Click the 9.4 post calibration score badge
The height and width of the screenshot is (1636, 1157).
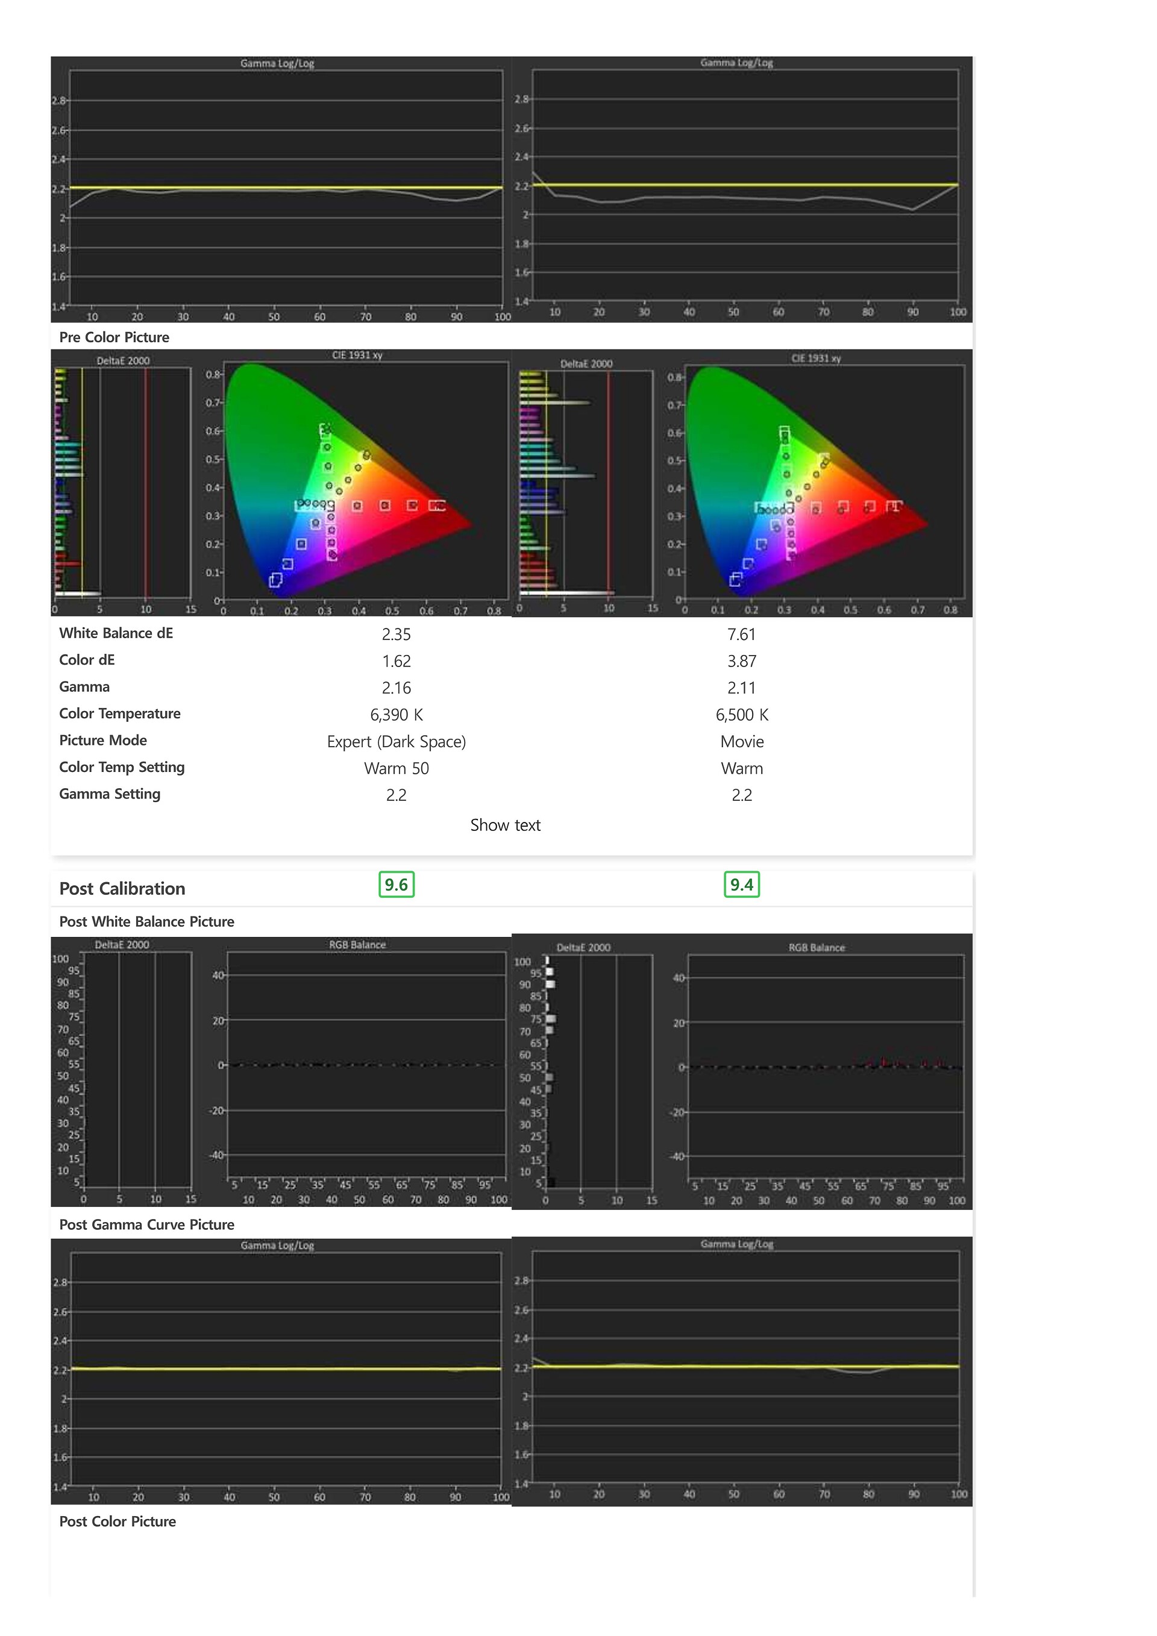coord(741,884)
